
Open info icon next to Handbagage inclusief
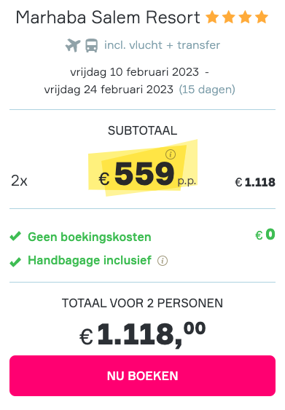pyautogui.click(x=163, y=261)
